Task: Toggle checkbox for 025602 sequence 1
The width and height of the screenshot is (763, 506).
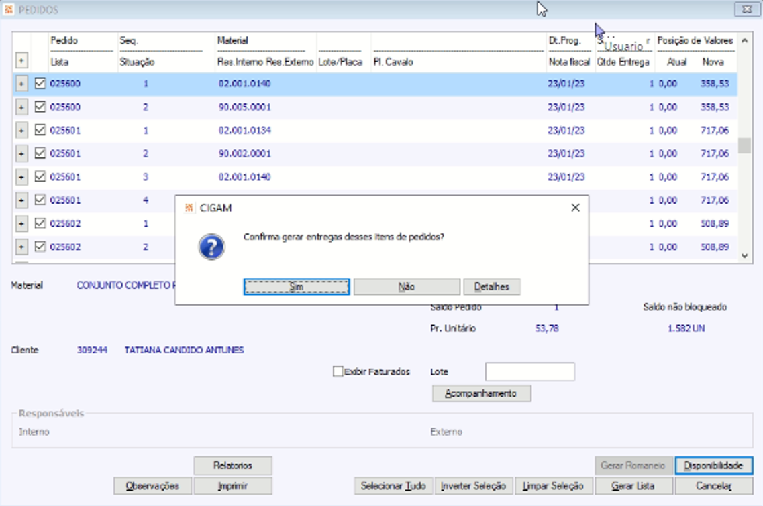Action: (40, 224)
